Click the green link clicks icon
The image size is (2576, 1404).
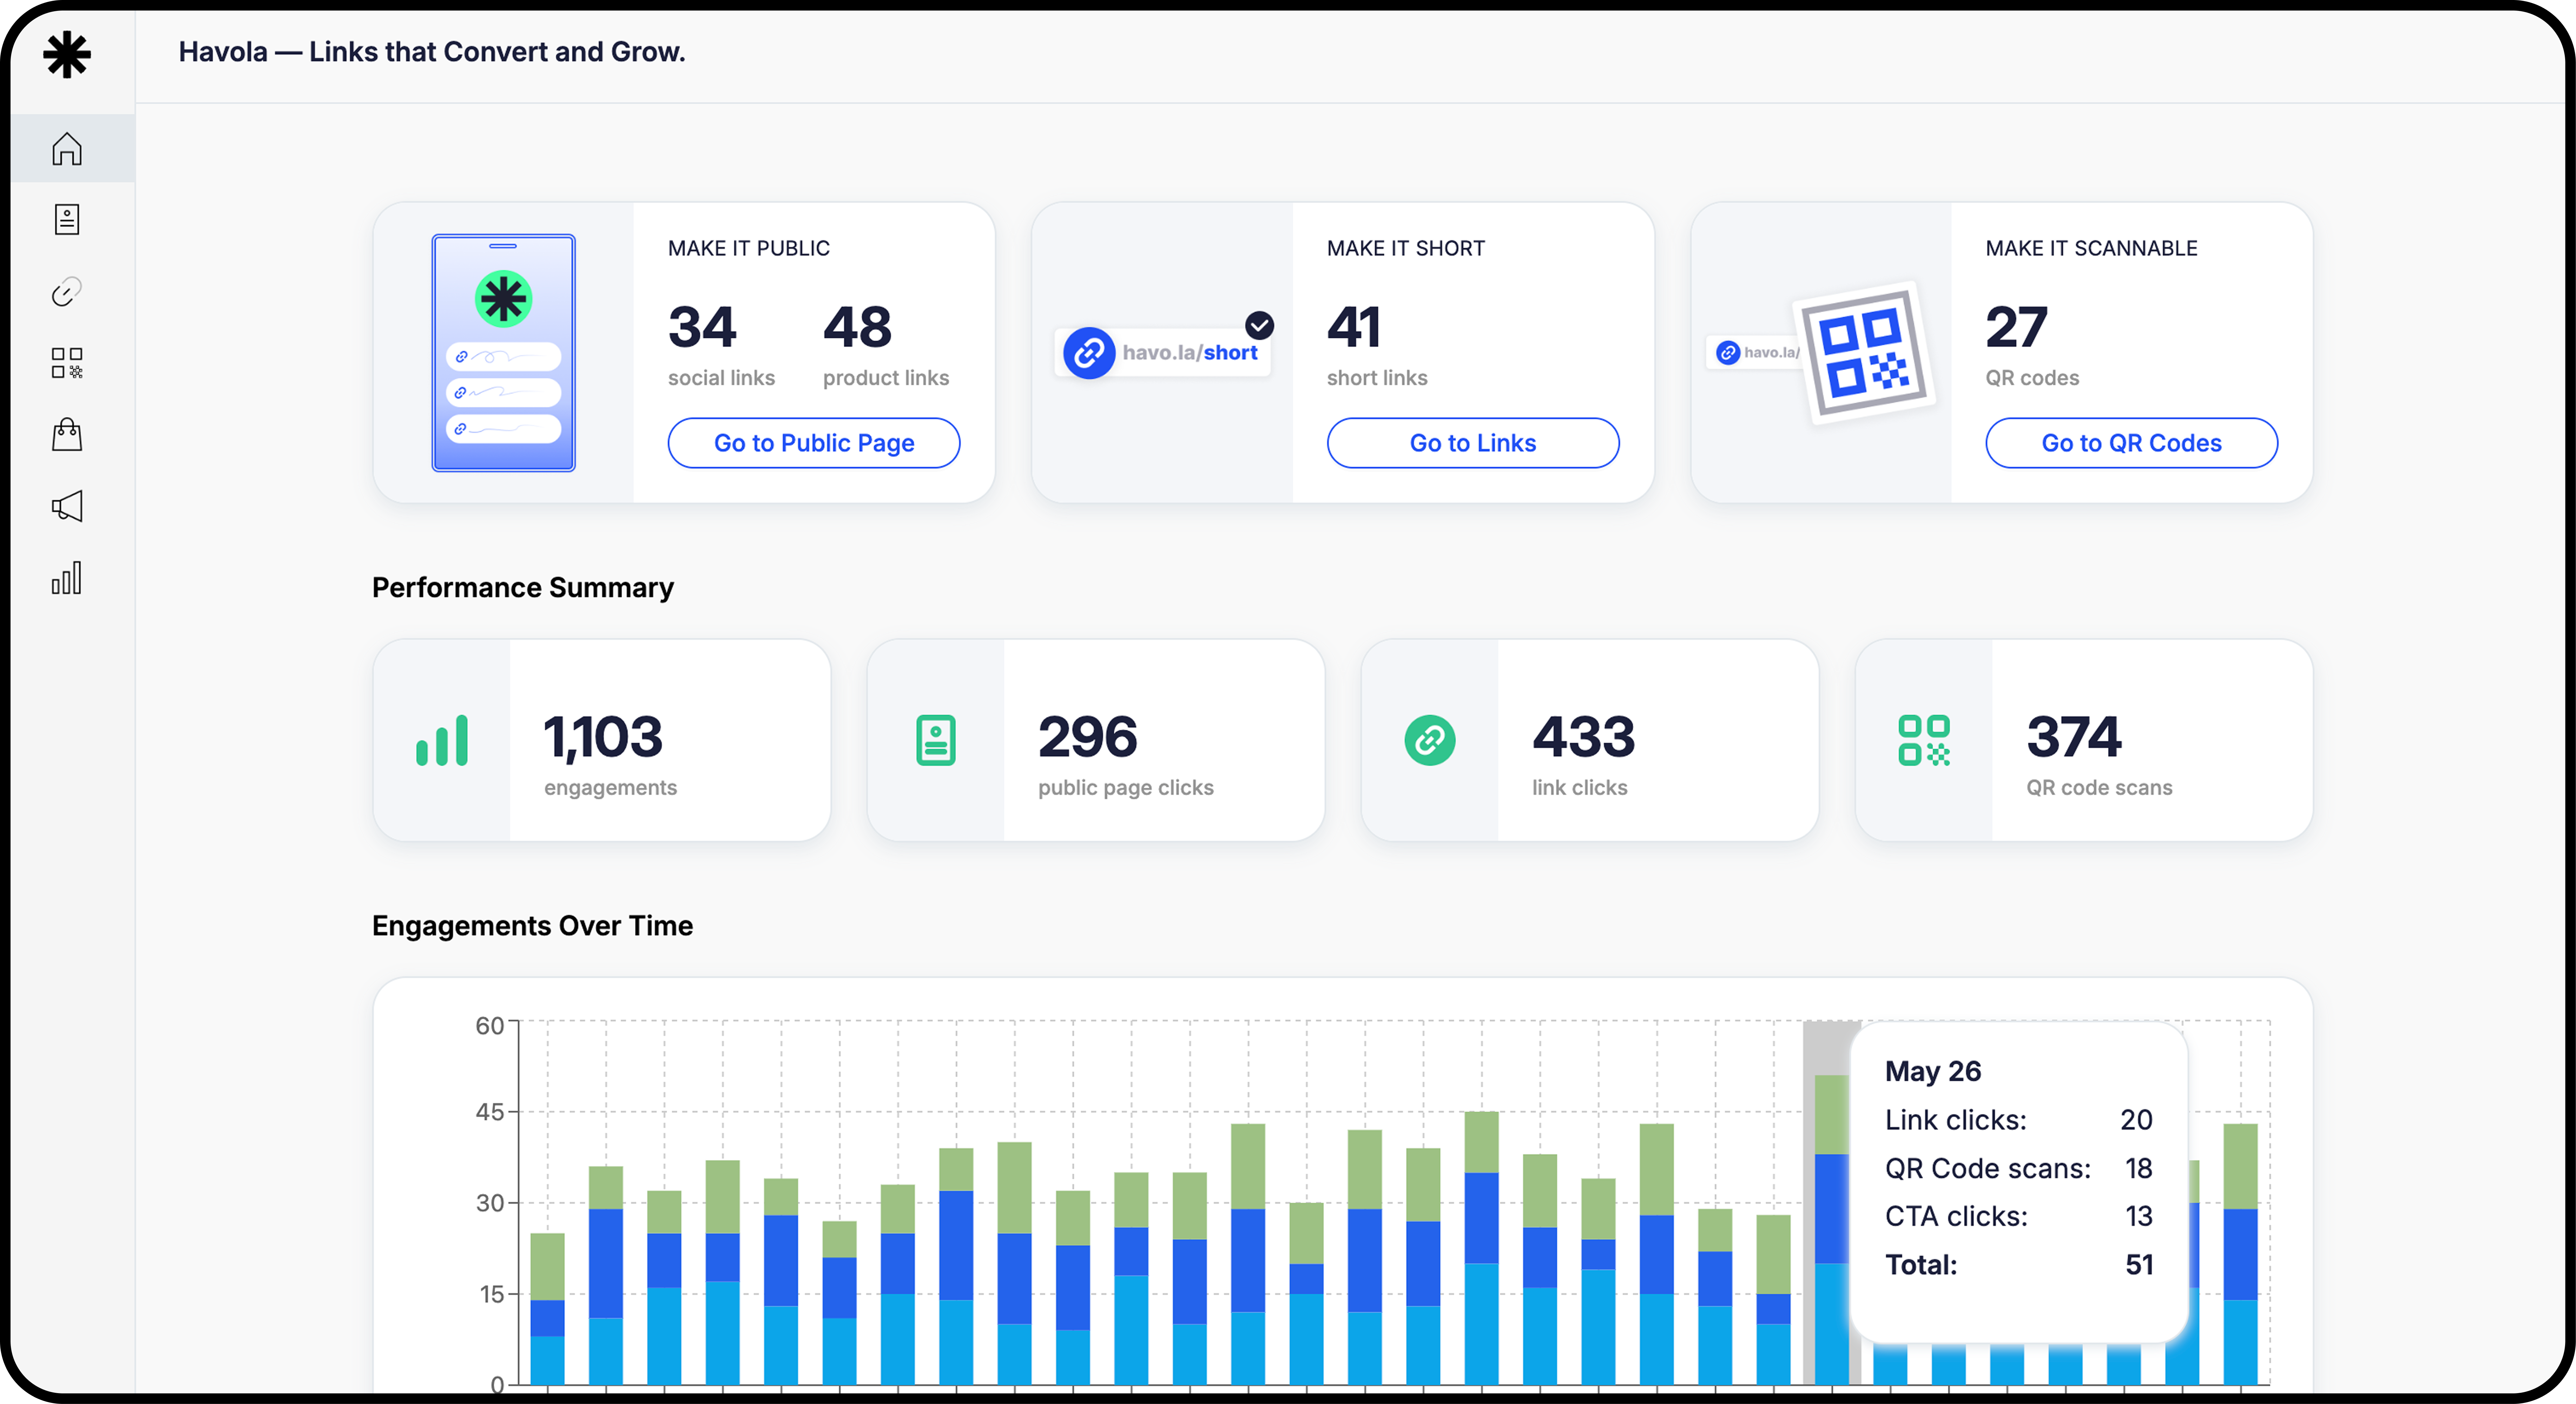tap(1430, 740)
